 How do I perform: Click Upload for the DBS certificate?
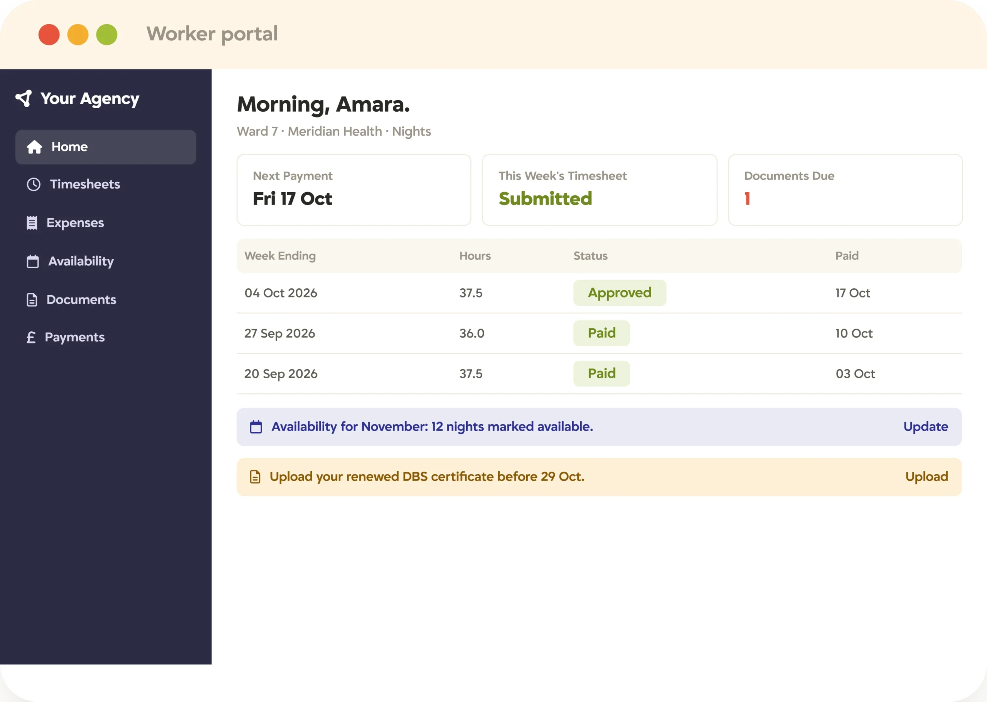point(926,477)
